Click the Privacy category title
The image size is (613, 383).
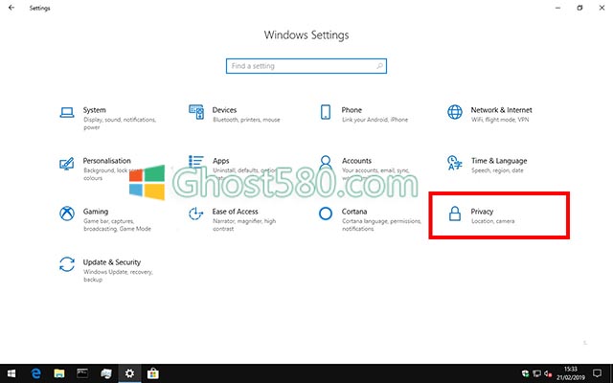482,212
